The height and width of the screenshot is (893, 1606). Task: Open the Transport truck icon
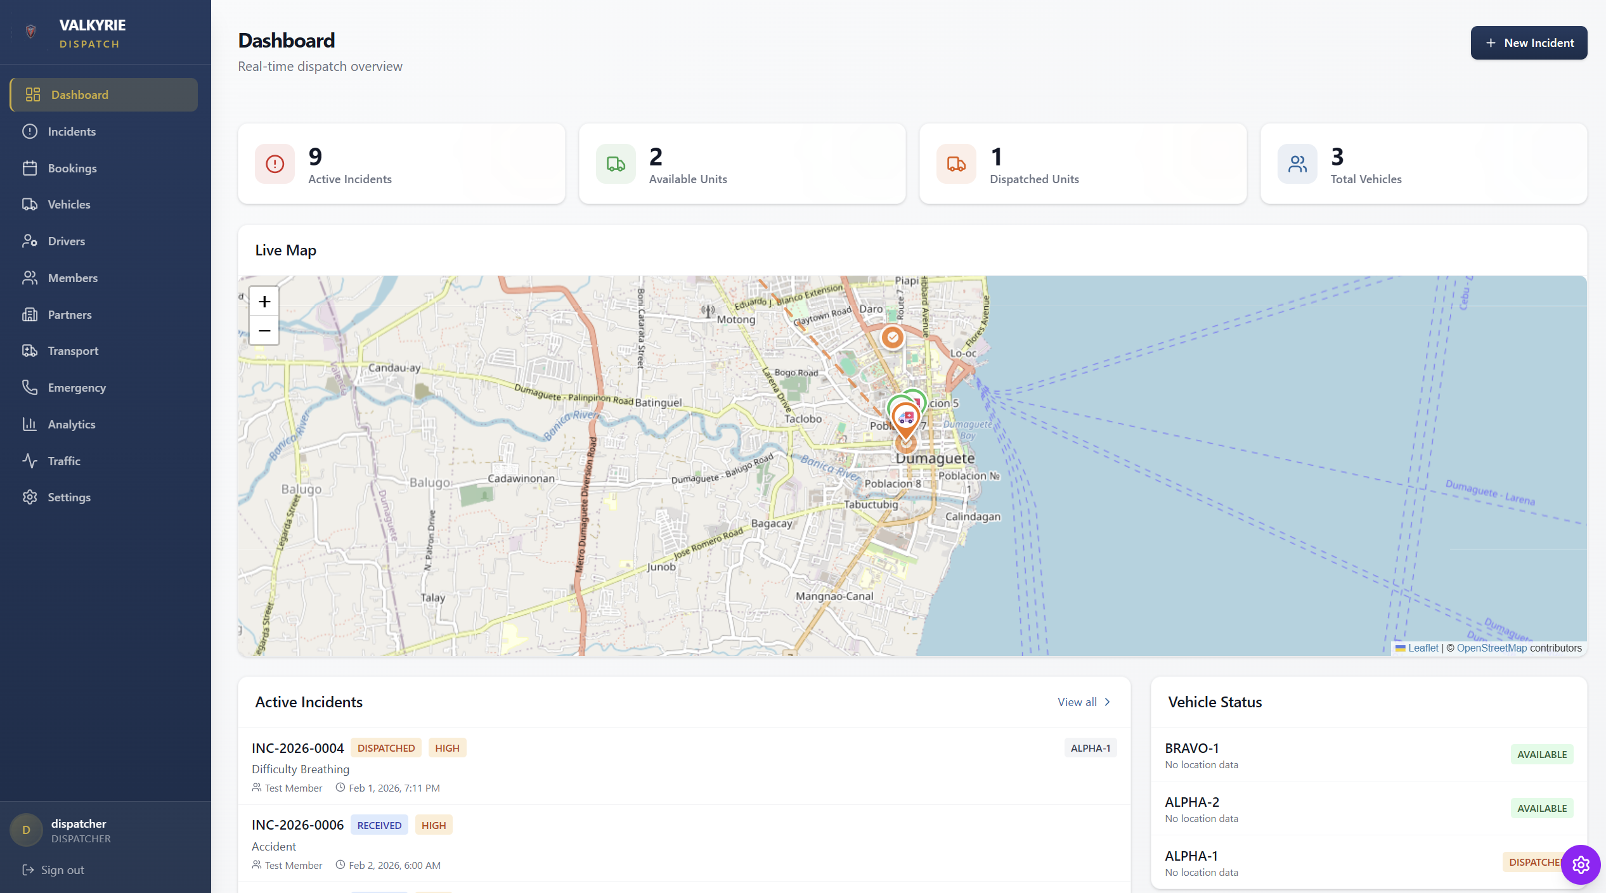click(31, 350)
